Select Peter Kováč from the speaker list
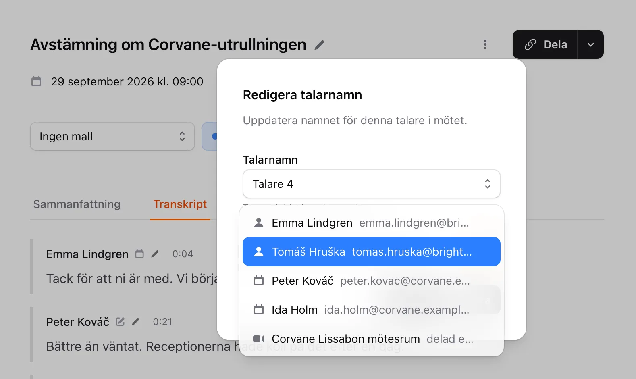636x379 pixels. 372,281
